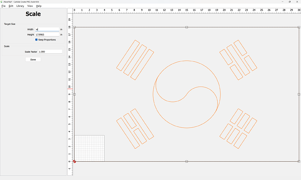This screenshot has width=301, height=180.
Task: Toggle the Keep Proportions checkbox
Action: click(37, 40)
